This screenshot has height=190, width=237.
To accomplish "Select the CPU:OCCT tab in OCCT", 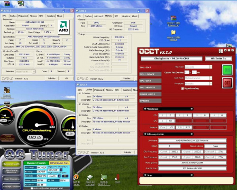I will [150, 67].
